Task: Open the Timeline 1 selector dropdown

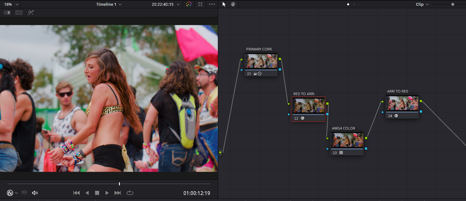Action: point(109,4)
